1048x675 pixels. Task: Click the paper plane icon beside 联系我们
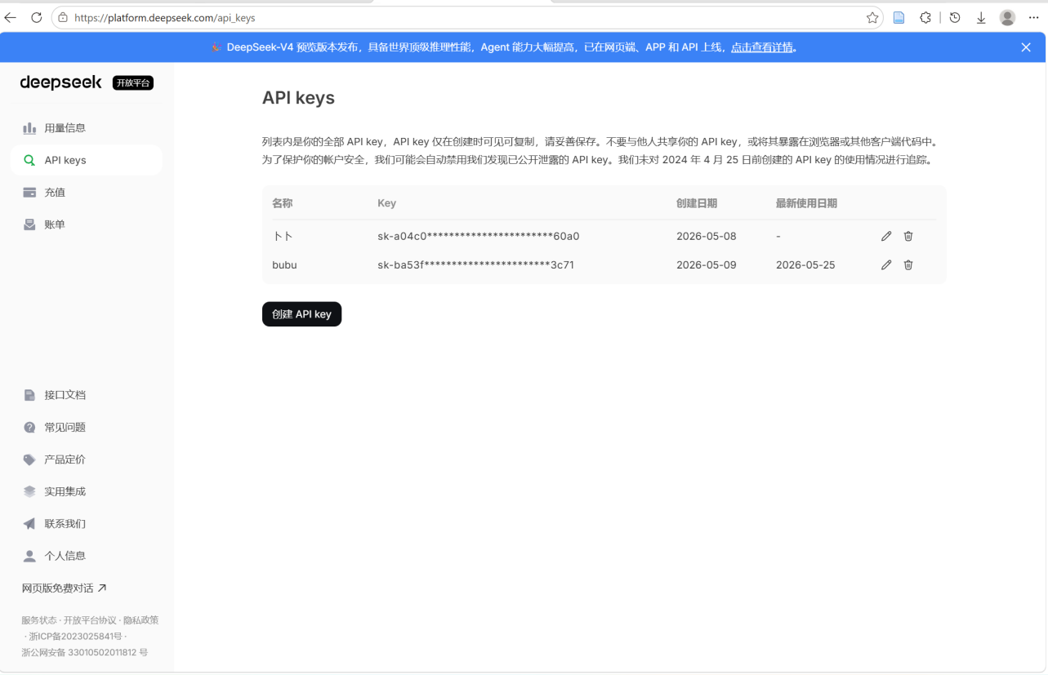(x=29, y=524)
